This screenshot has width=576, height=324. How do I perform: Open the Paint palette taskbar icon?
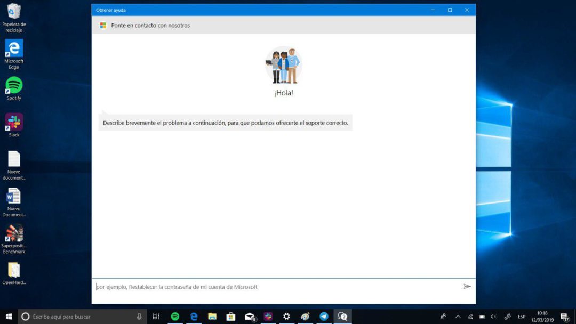pyautogui.click(x=305, y=317)
